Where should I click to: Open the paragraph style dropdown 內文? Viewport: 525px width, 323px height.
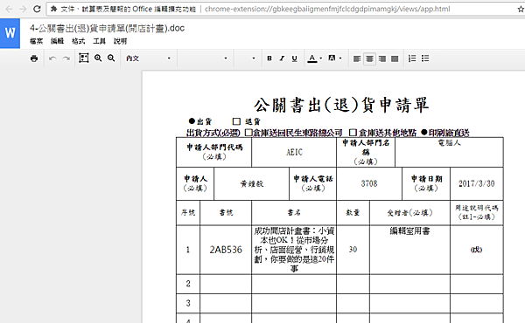[x=149, y=58]
